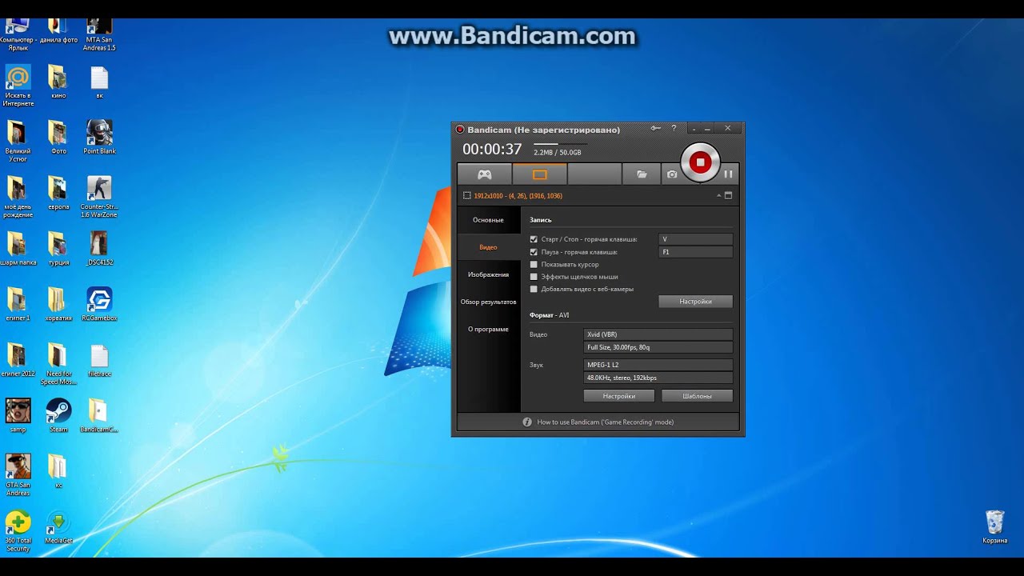This screenshot has width=1024, height=576.
Task: Open 360 Total Security desktop icon
Action: point(18,531)
